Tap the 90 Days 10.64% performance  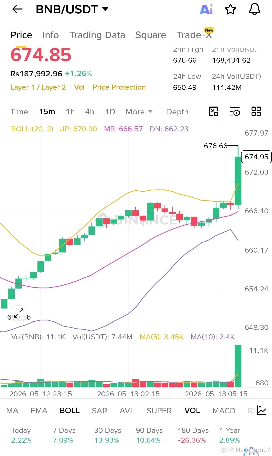point(149,435)
